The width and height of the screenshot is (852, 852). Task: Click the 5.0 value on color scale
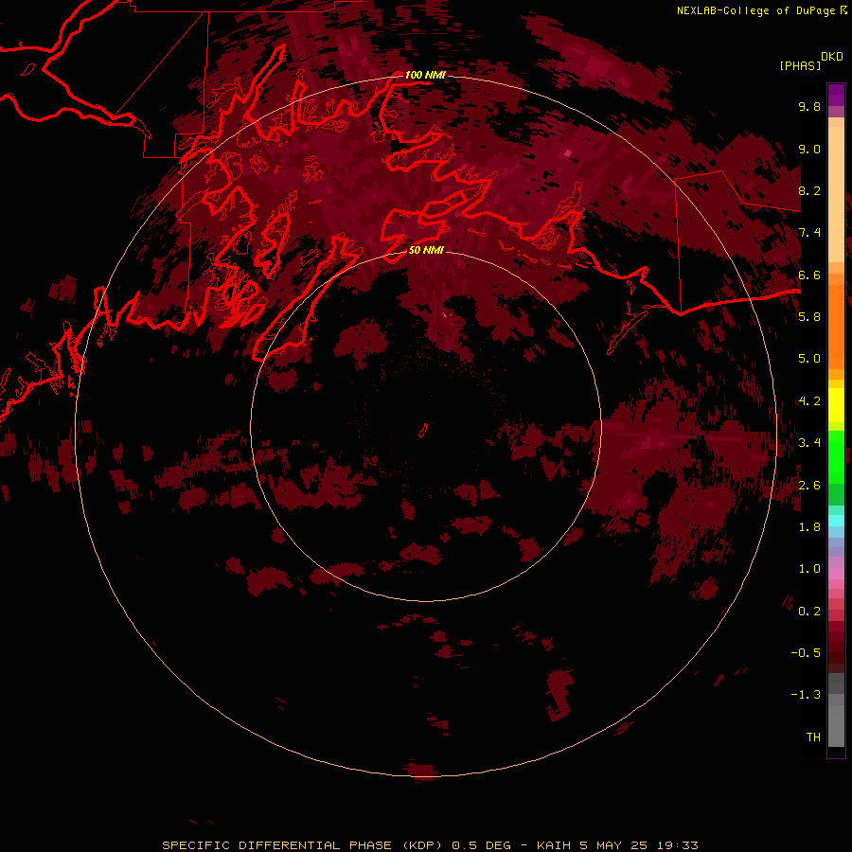click(x=809, y=359)
